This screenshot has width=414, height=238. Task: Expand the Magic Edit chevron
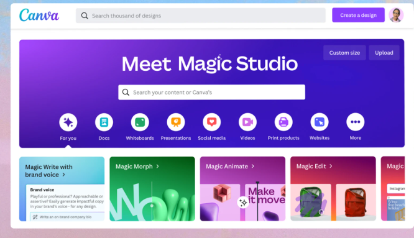[331, 166]
